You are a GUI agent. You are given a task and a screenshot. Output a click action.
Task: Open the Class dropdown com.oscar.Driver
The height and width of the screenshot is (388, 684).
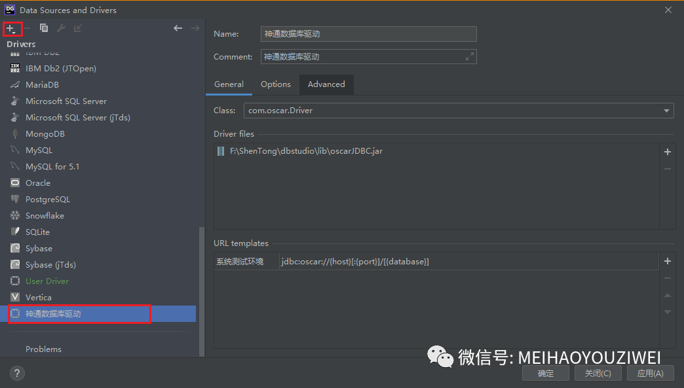(459, 111)
